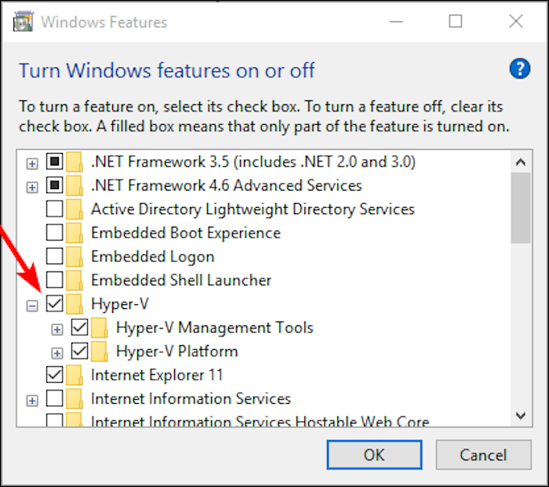Screen dimensions: 549x487
Task: Select the "Hyper-V" label
Action: [x=120, y=304]
